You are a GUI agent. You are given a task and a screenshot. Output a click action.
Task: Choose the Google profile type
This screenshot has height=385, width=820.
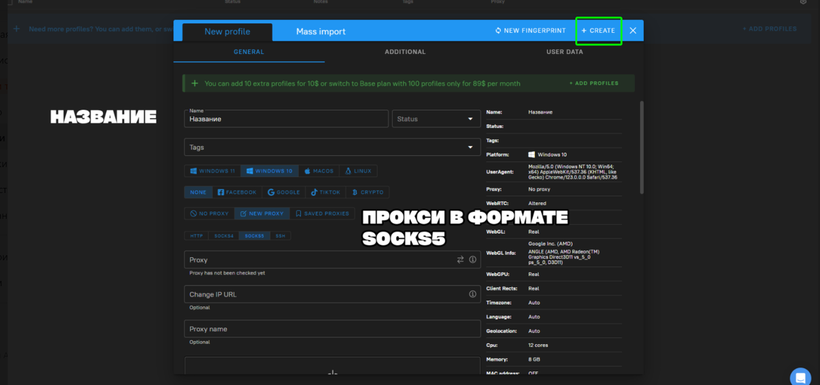point(284,192)
